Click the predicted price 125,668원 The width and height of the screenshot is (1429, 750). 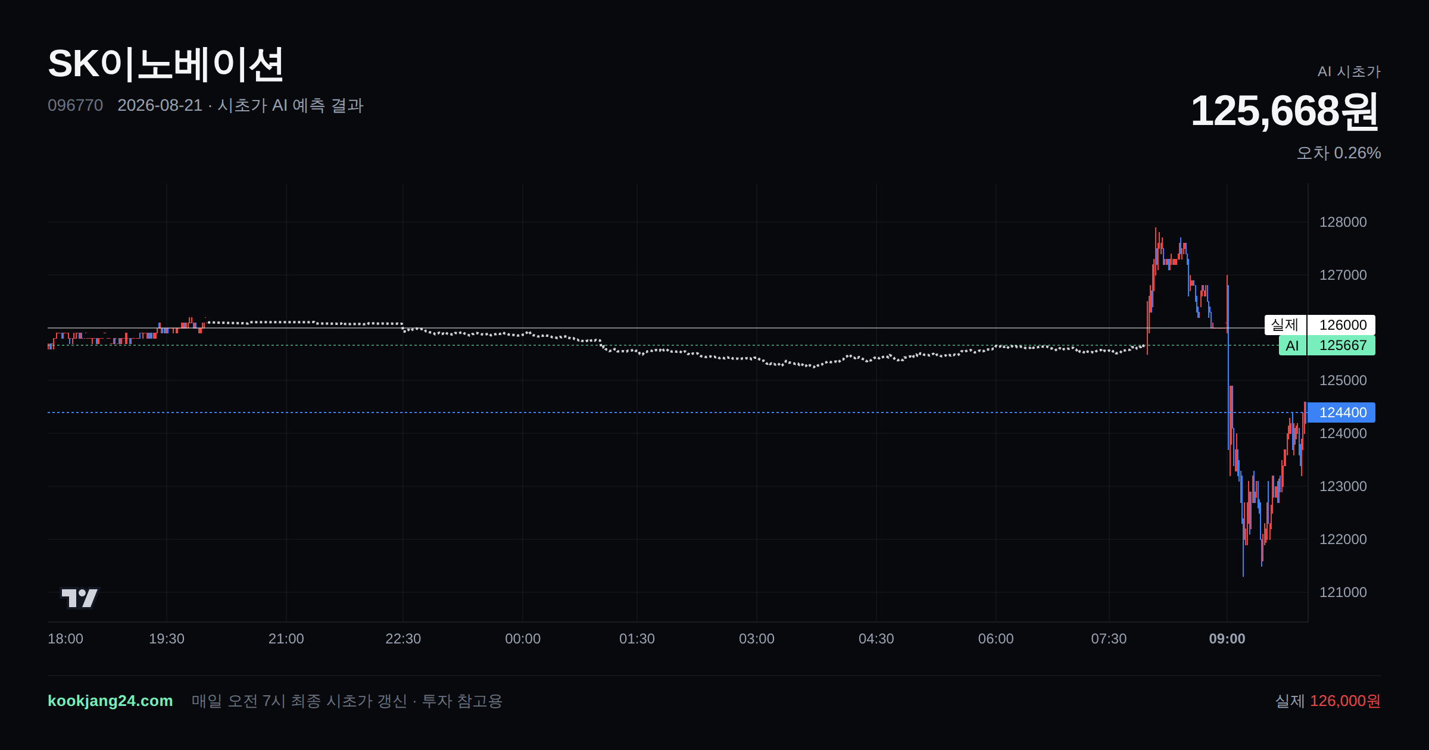tap(1285, 111)
